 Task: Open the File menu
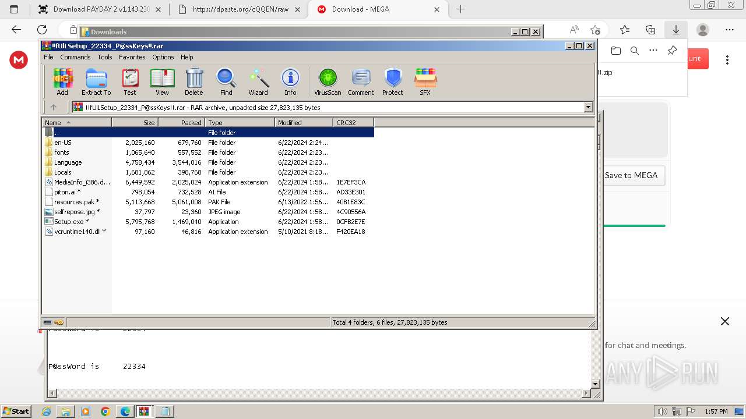(x=48, y=57)
